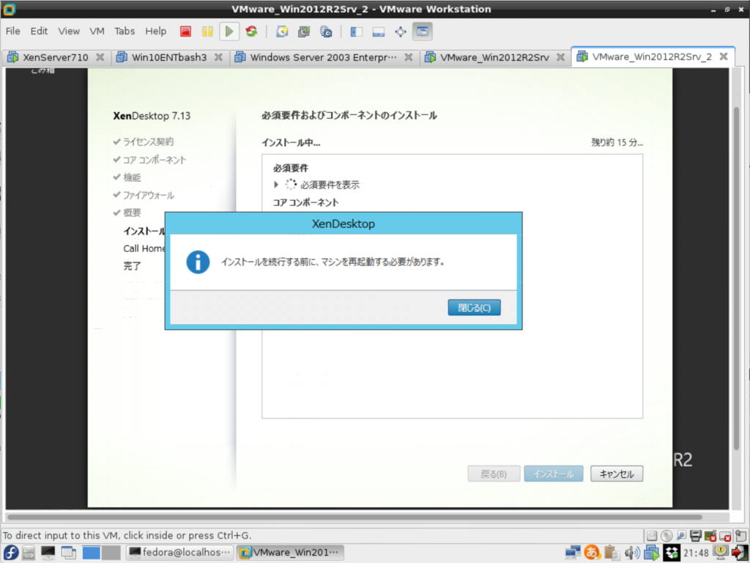Click the network connection tray icon
Viewport: 750px width, 563px height.
(x=573, y=553)
